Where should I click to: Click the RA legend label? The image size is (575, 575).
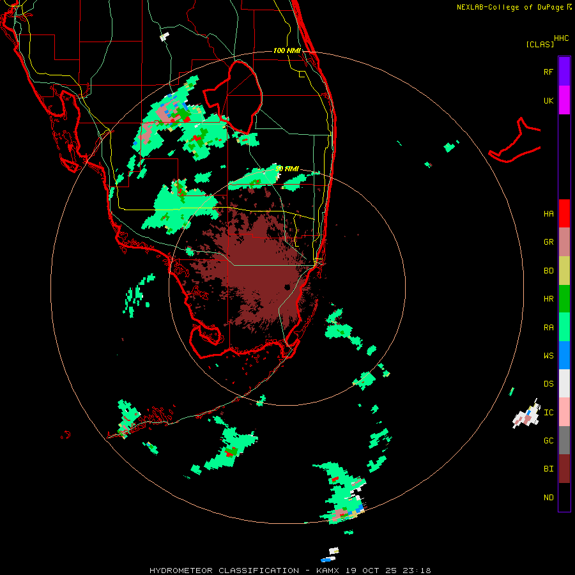548,328
